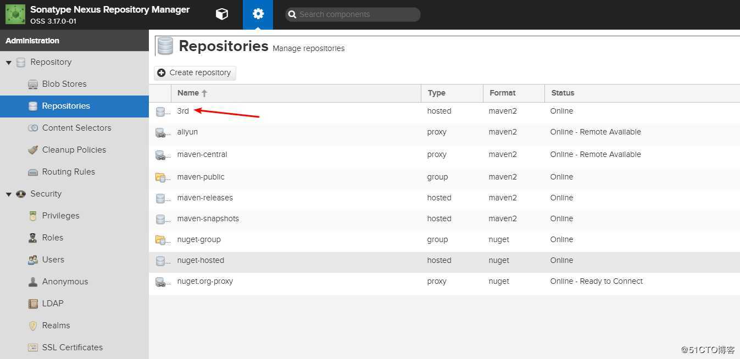This screenshot has height=359, width=740.
Task: Click the nuget-hosted repository icon
Action: click(x=160, y=261)
